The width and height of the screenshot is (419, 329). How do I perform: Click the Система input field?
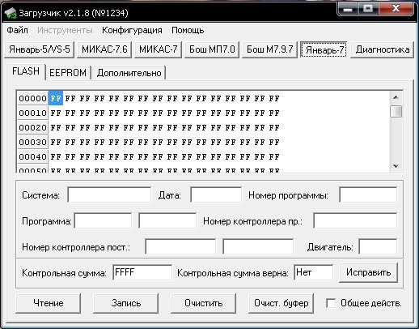109,194
